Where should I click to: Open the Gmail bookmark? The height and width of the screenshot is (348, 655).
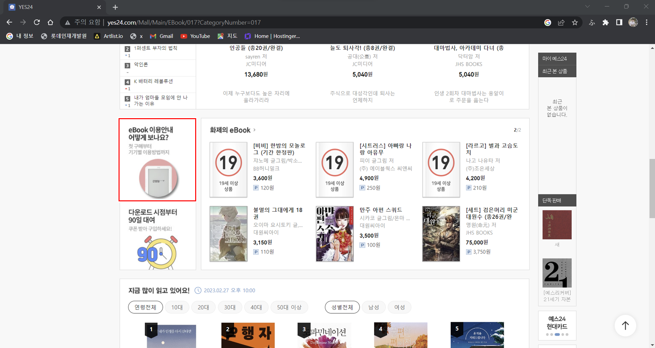161,36
